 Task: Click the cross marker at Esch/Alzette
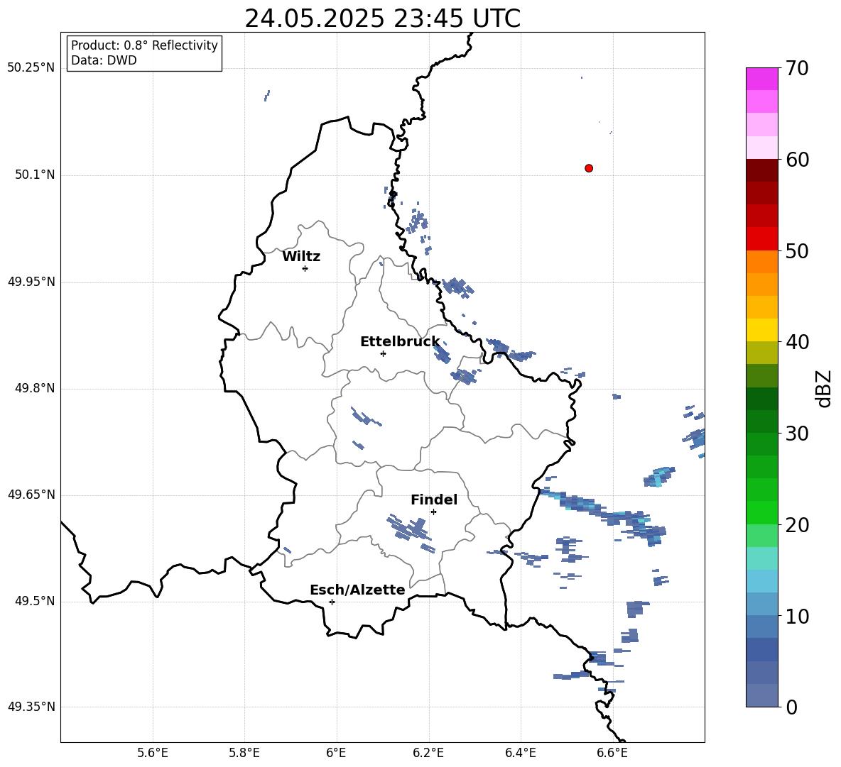point(332,602)
